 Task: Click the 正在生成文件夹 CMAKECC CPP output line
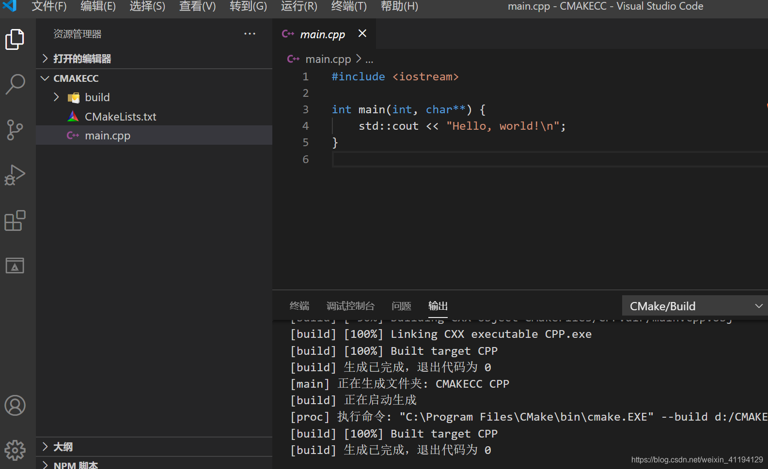pos(399,384)
